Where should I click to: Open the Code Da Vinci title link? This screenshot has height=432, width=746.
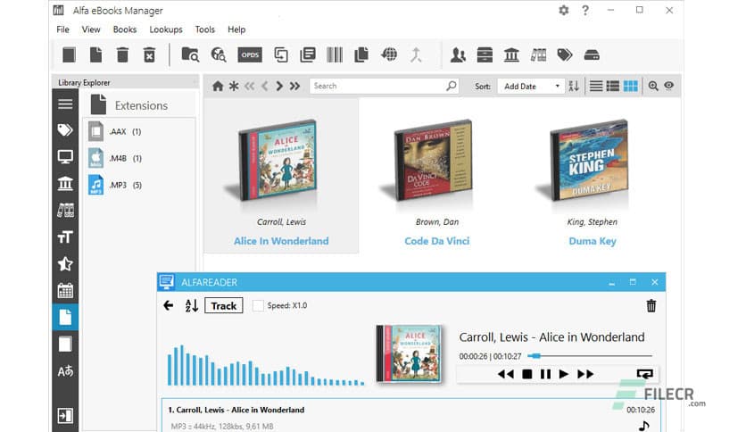[x=436, y=241]
